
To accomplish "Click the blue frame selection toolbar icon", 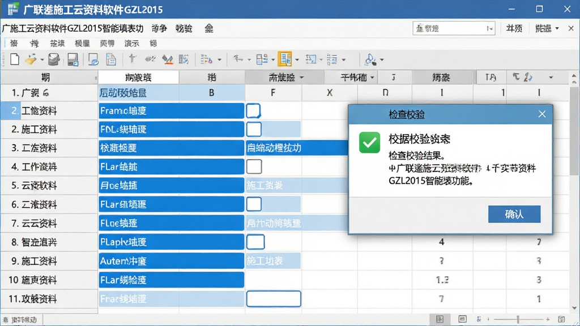I will [x=310, y=59].
